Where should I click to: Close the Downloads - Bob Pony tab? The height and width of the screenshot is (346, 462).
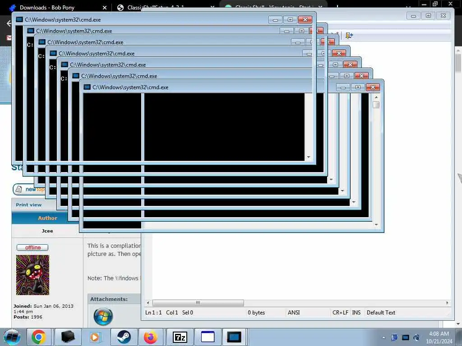104,8
